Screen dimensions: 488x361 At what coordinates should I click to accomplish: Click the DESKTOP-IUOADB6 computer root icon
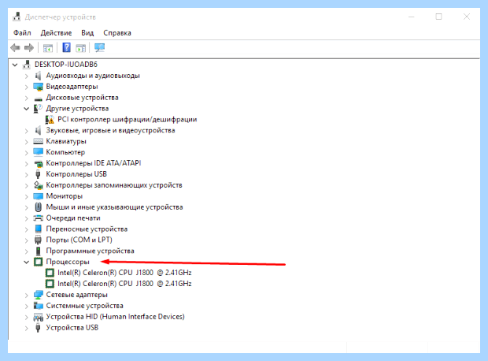[x=27, y=65]
